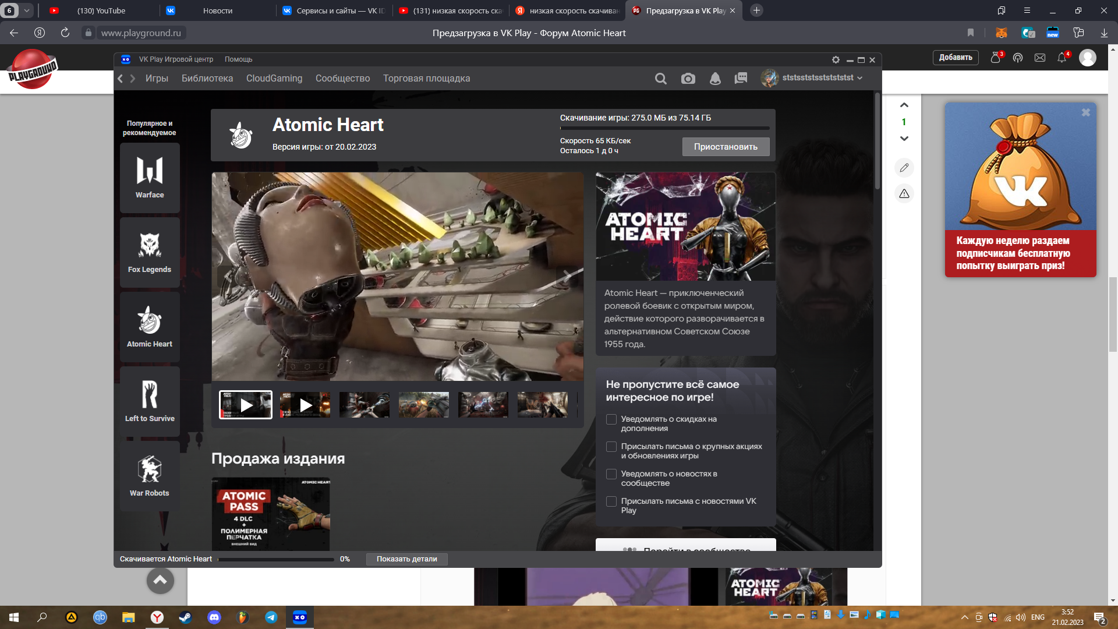Select Warface in the sidebar

pos(150,178)
